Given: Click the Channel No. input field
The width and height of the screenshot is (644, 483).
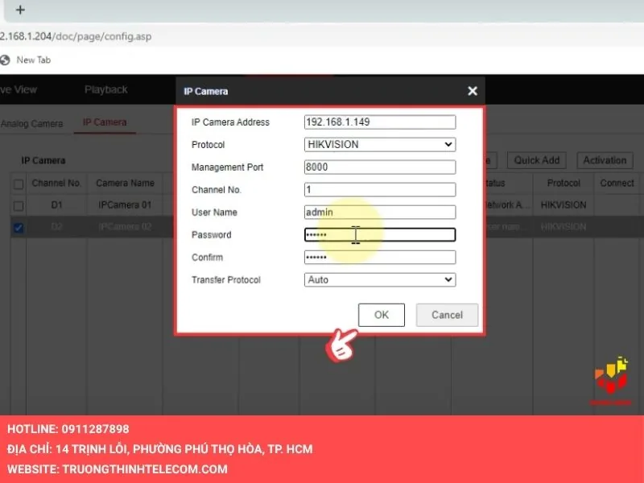Looking at the screenshot, I should point(380,190).
